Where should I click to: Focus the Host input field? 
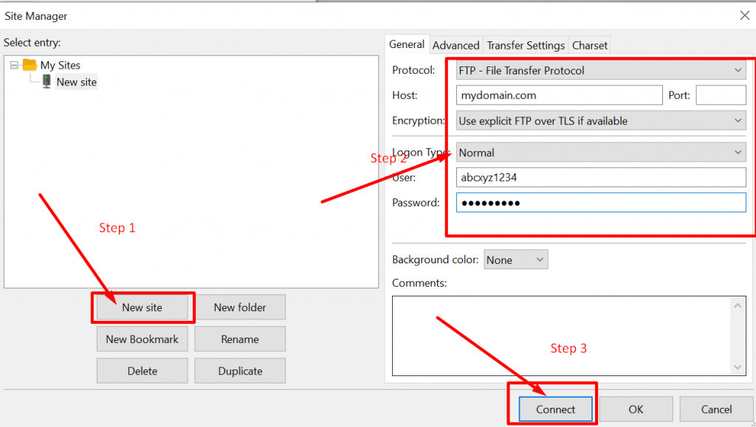click(559, 95)
